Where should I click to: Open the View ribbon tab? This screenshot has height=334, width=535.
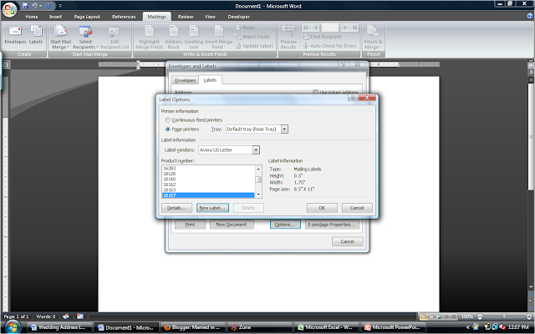[210, 17]
